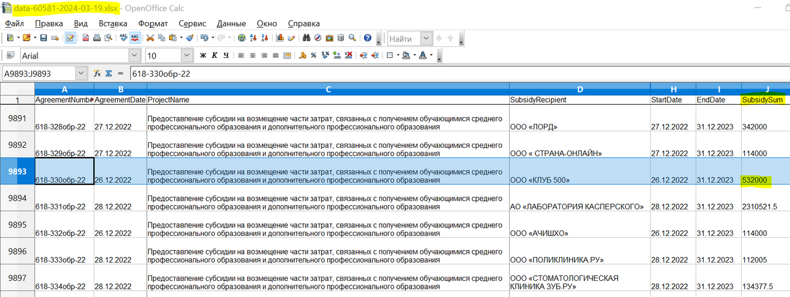Open the Файл menu
The image size is (790, 297).
14,23
